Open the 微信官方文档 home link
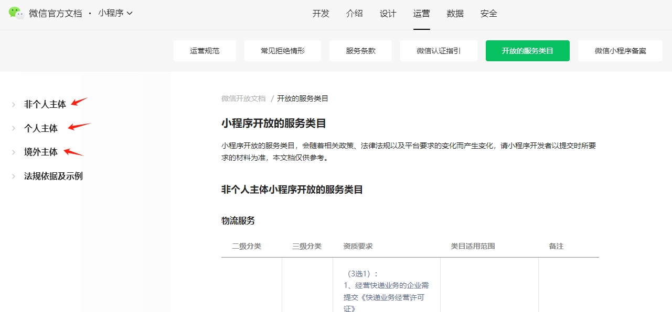Screen dimensions: 672x312 tap(55, 14)
